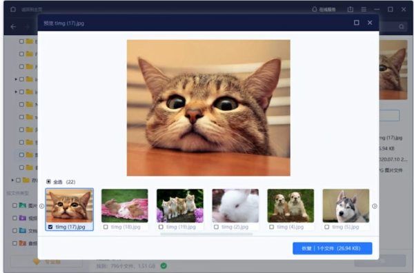Show next thumbnails with right arrow

pyautogui.click(x=375, y=206)
